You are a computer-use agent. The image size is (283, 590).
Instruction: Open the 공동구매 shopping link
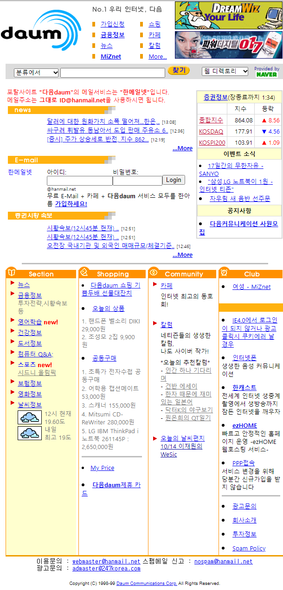104,358
